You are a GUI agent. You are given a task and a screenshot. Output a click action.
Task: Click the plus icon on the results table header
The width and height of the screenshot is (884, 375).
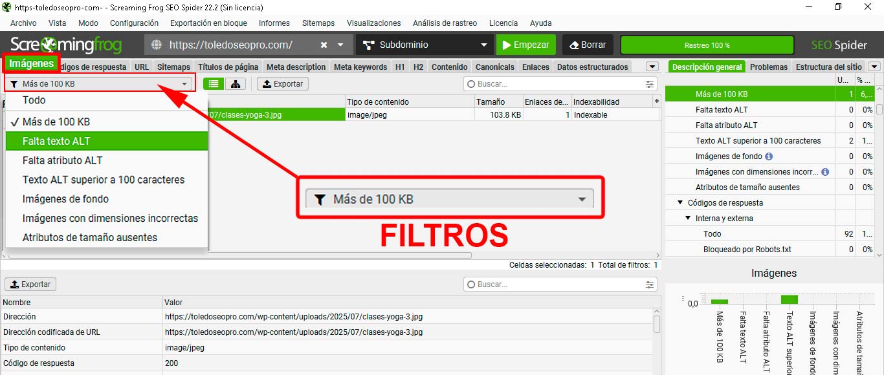click(x=657, y=101)
